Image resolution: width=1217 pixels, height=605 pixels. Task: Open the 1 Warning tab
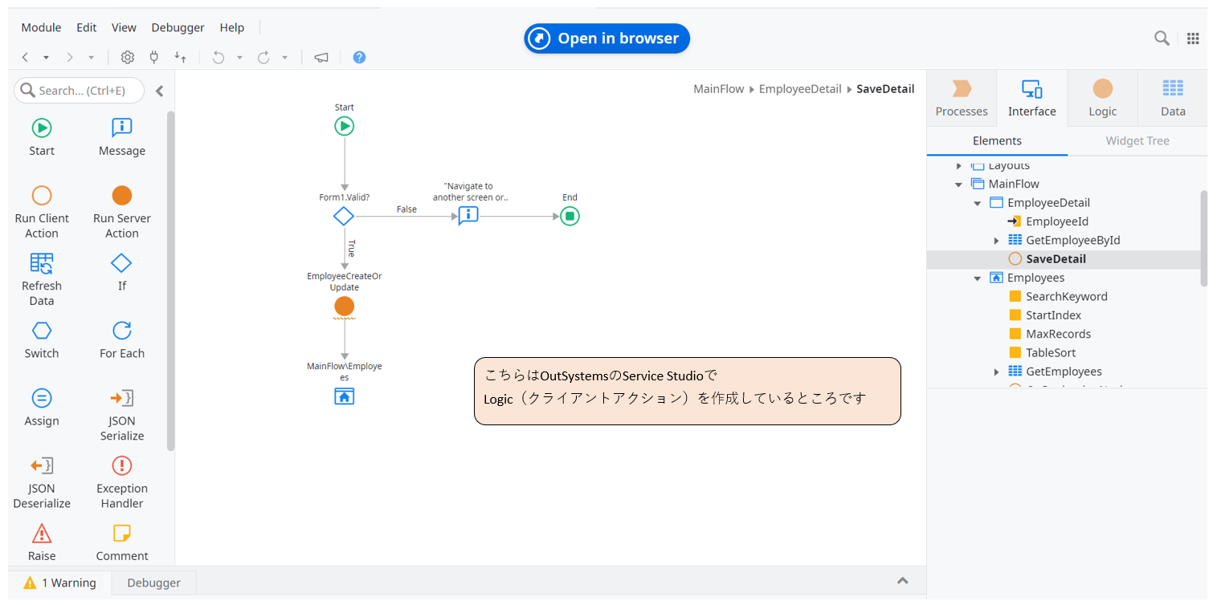[60, 583]
